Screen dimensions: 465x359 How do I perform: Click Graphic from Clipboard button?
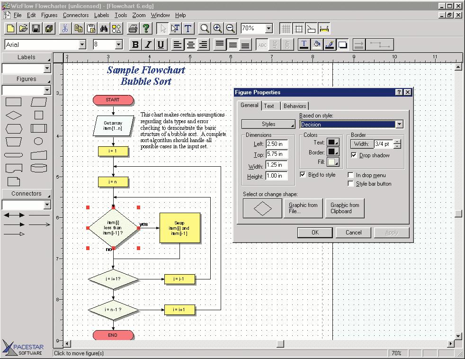coord(345,208)
